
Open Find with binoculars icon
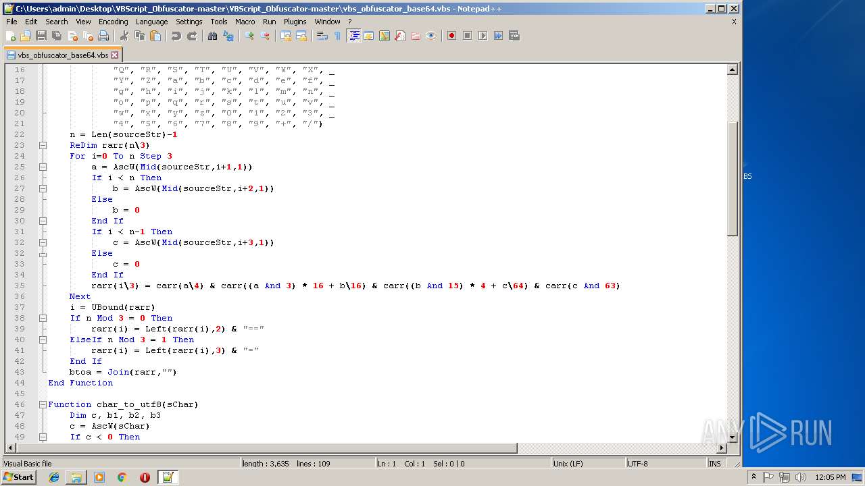click(x=212, y=36)
